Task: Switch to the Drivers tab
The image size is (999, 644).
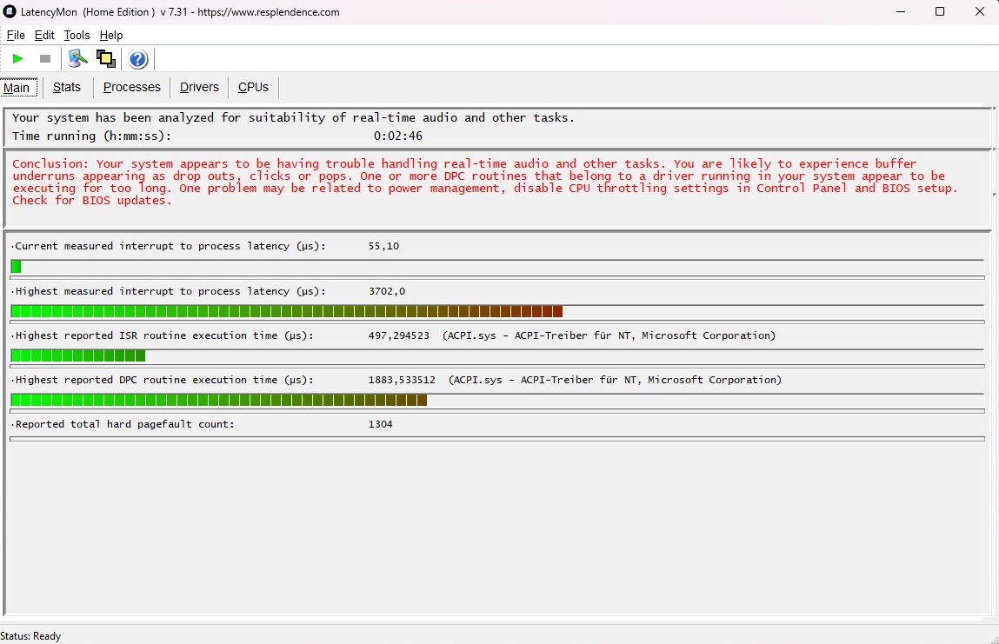Action: pos(199,87)
